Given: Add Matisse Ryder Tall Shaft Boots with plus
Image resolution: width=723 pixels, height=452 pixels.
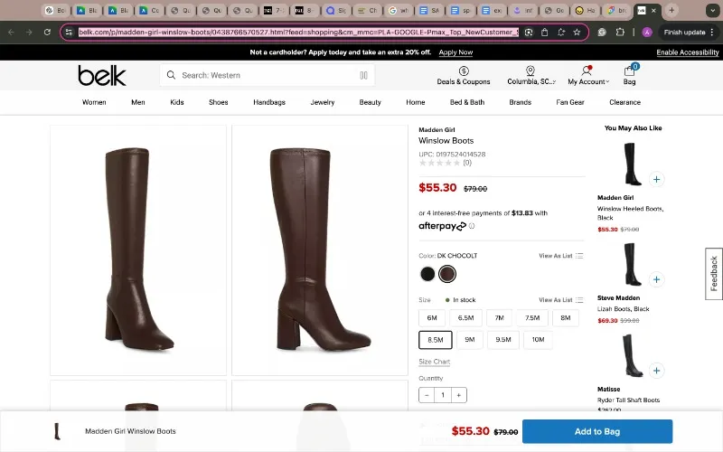Looking at the screenshot, I should (656, 371).
